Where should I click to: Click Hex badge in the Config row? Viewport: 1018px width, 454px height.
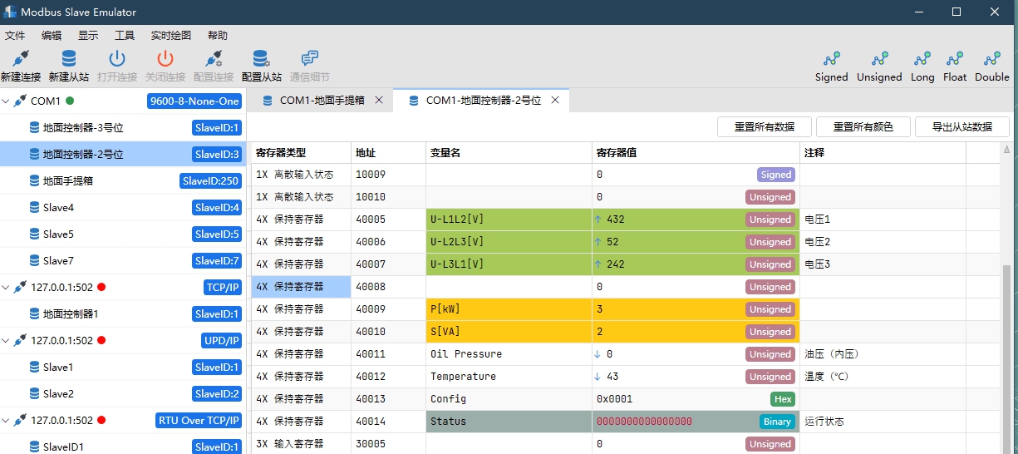(x=783, y=399)
